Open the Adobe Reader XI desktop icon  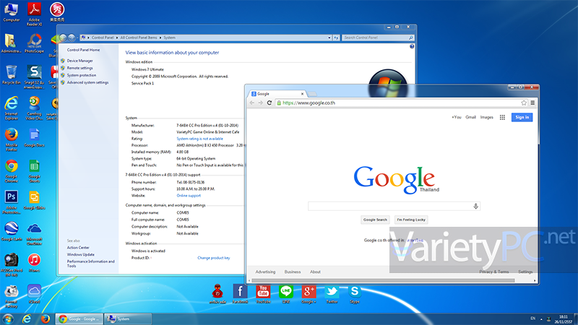pos(33,10)
